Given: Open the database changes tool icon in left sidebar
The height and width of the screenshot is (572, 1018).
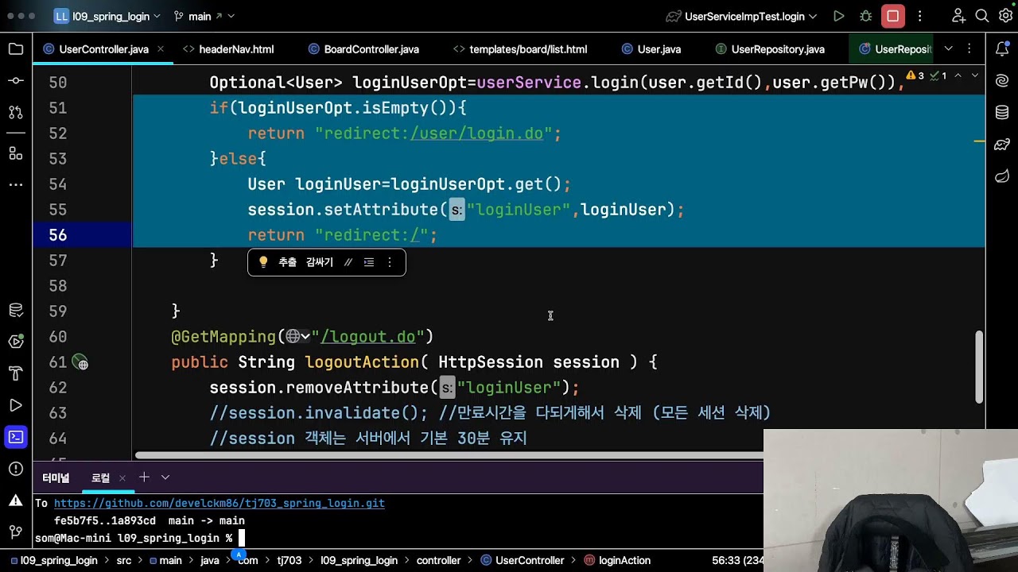Looking at the screenshot, I should pyautogui.click(x=16, y=310).
